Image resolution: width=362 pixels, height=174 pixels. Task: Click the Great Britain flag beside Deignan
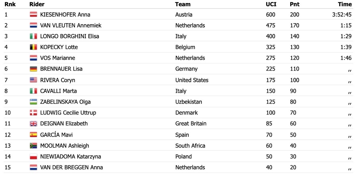click(x=33, y=124)
